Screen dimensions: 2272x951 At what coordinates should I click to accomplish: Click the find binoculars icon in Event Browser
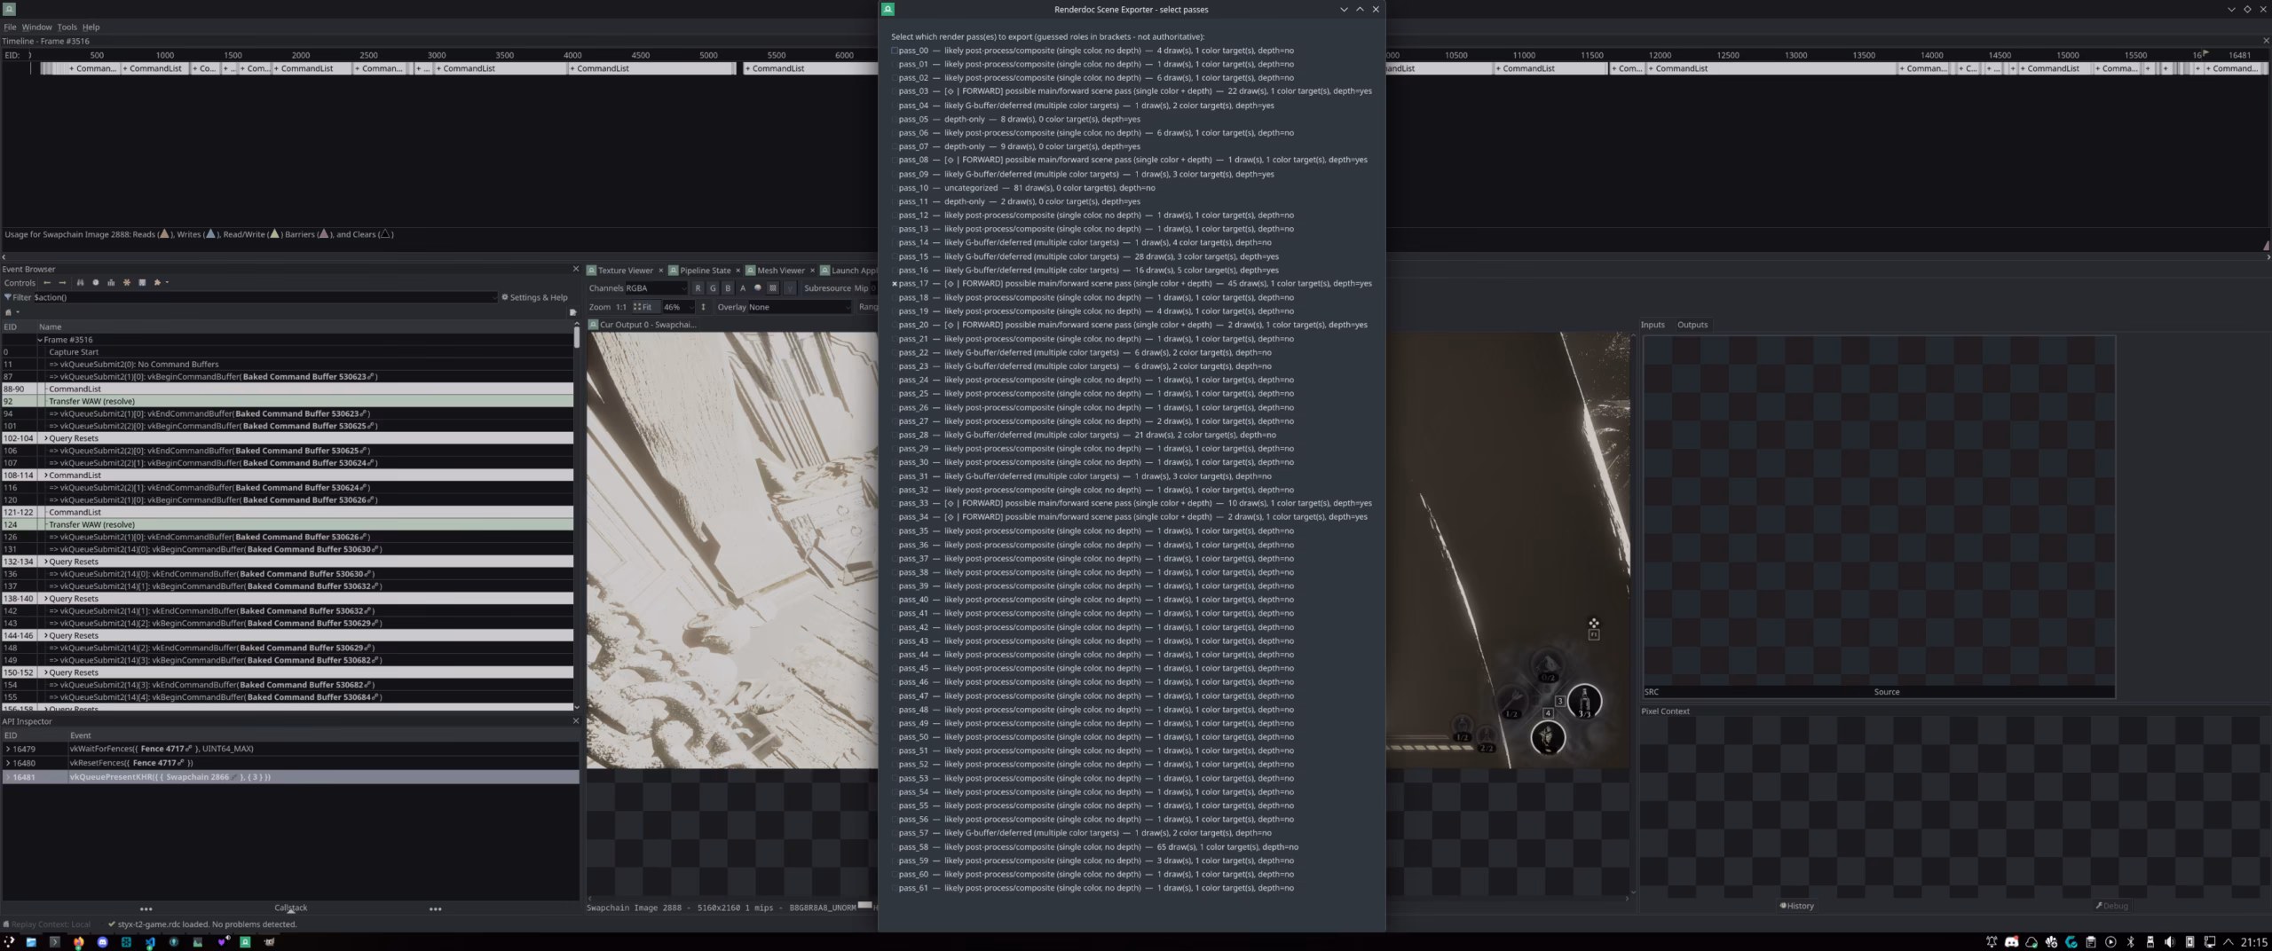coord(80,283)
